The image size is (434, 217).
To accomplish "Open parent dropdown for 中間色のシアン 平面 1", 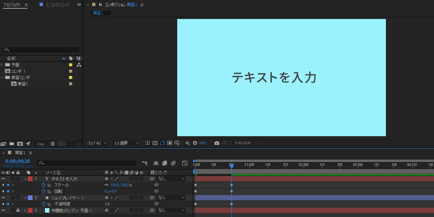I will point(172,210).
